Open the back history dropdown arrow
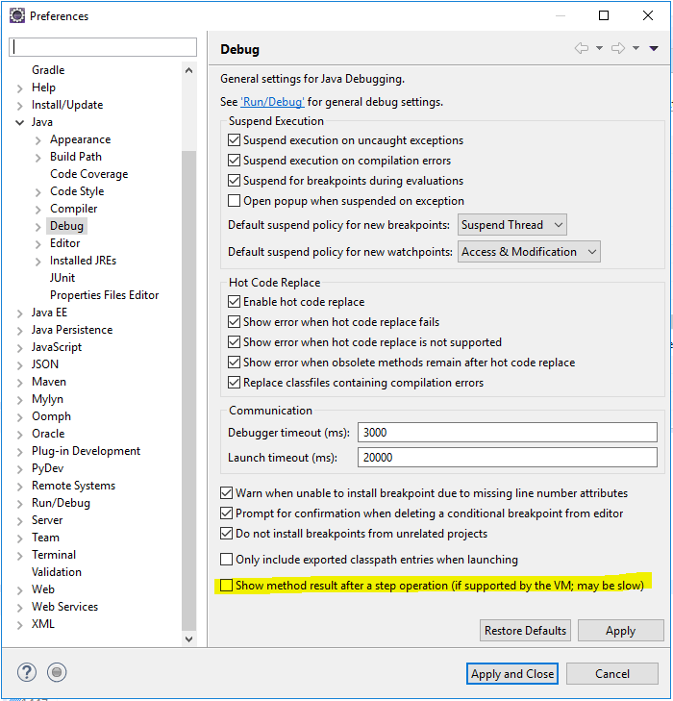The image size is (673, 701). [599, 48]
